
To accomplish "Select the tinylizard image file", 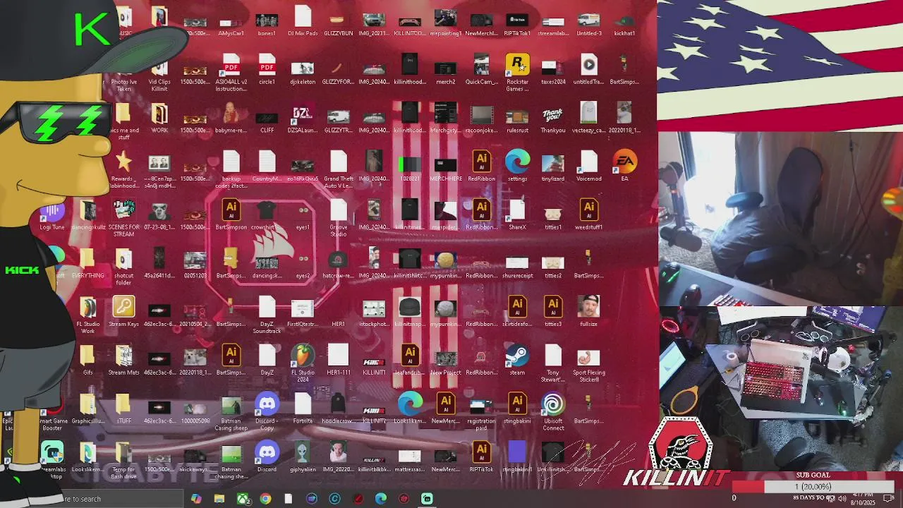I will [x=553, y=162].
